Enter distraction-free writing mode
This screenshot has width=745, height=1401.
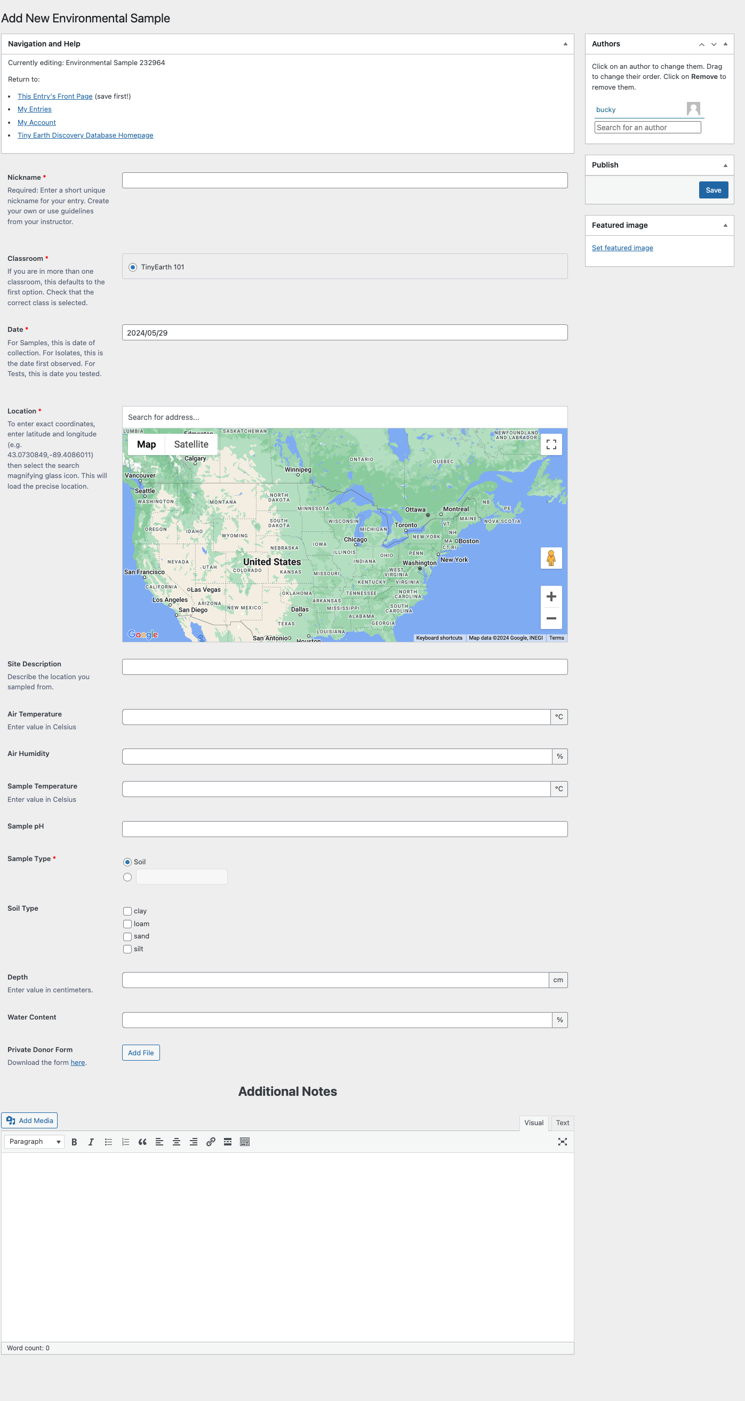pos(562,1142)
